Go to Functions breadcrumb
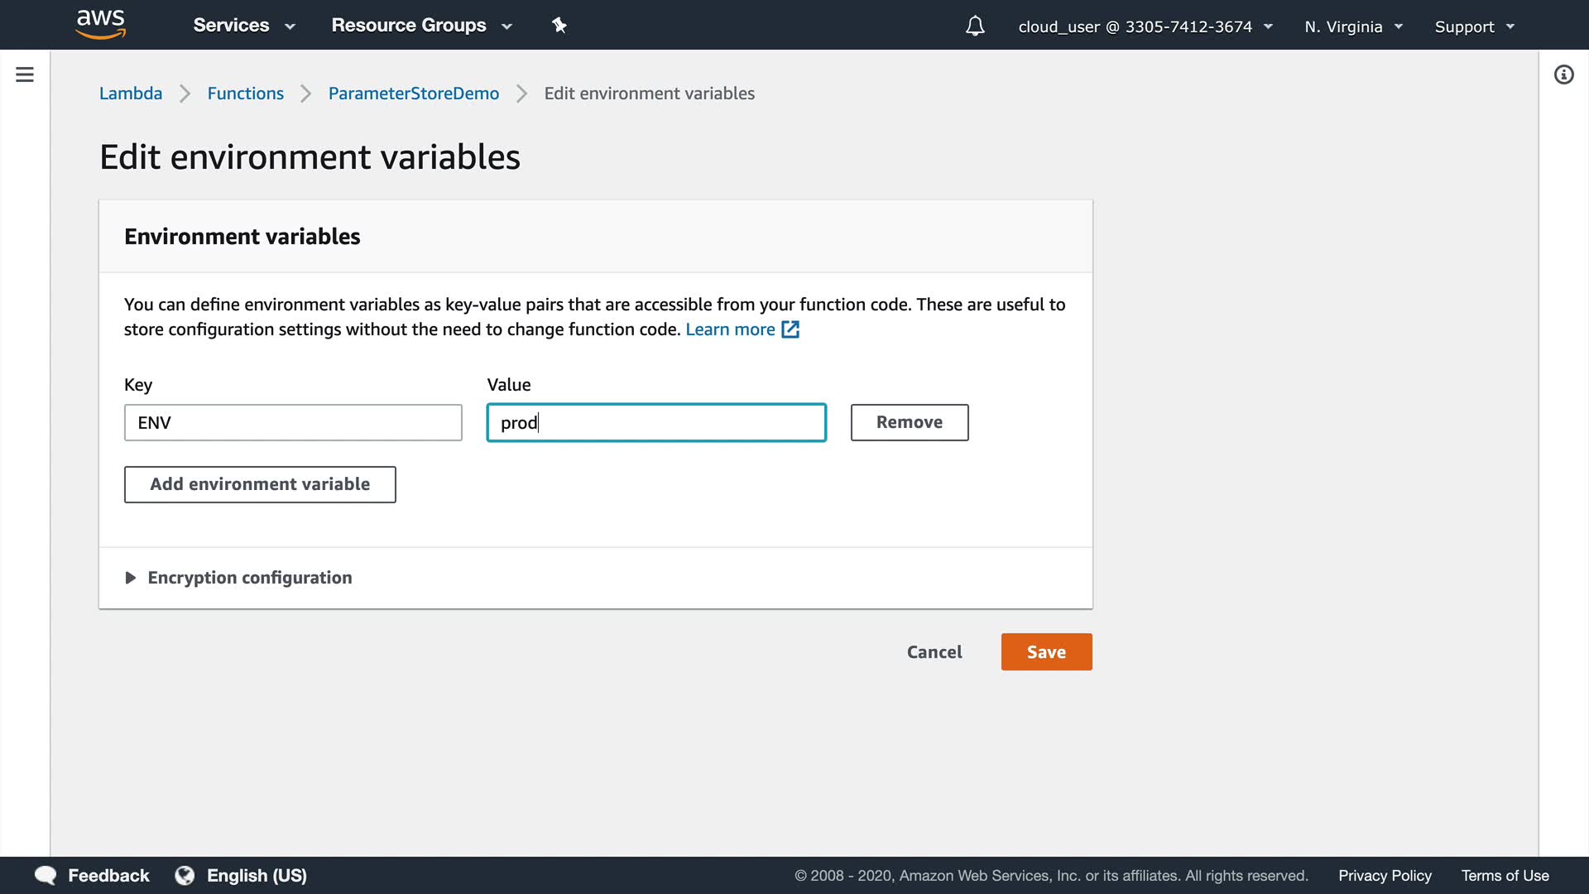The width and height of the screenshot is (1589, 894). [x=245, y=94]
